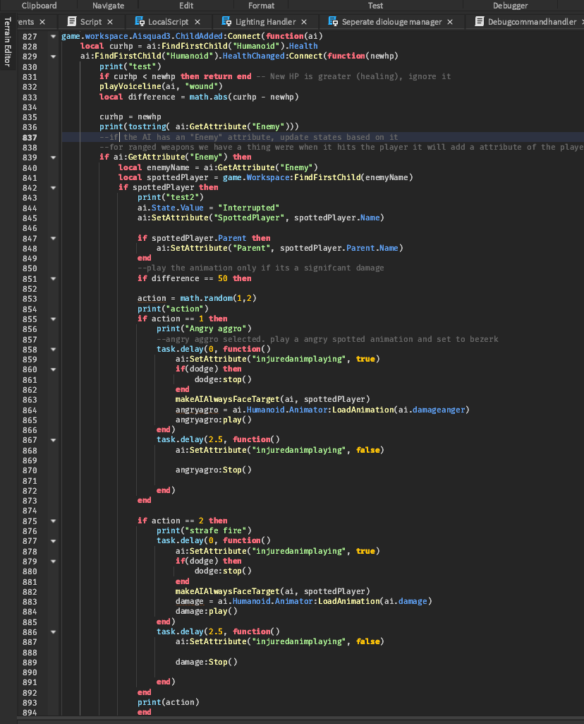Open the Lighting Handler tab
The width and height of the screenshot is (584, 724).
coord(265,22)
